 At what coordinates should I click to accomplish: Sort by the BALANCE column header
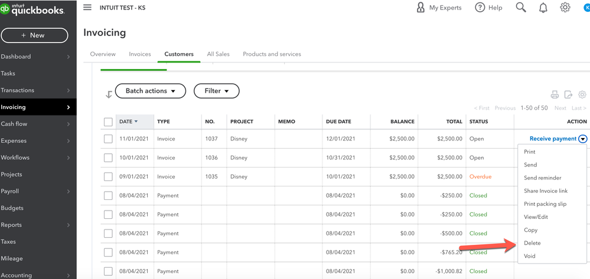[402, 122]
